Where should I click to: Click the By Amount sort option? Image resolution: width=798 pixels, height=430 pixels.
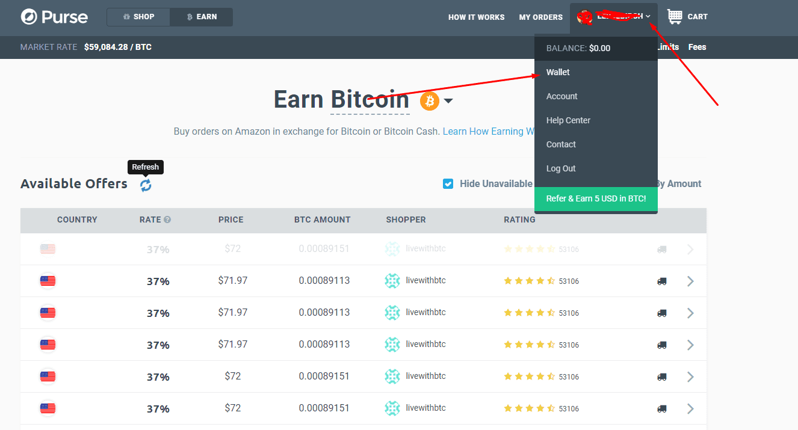tap(678, 184)
